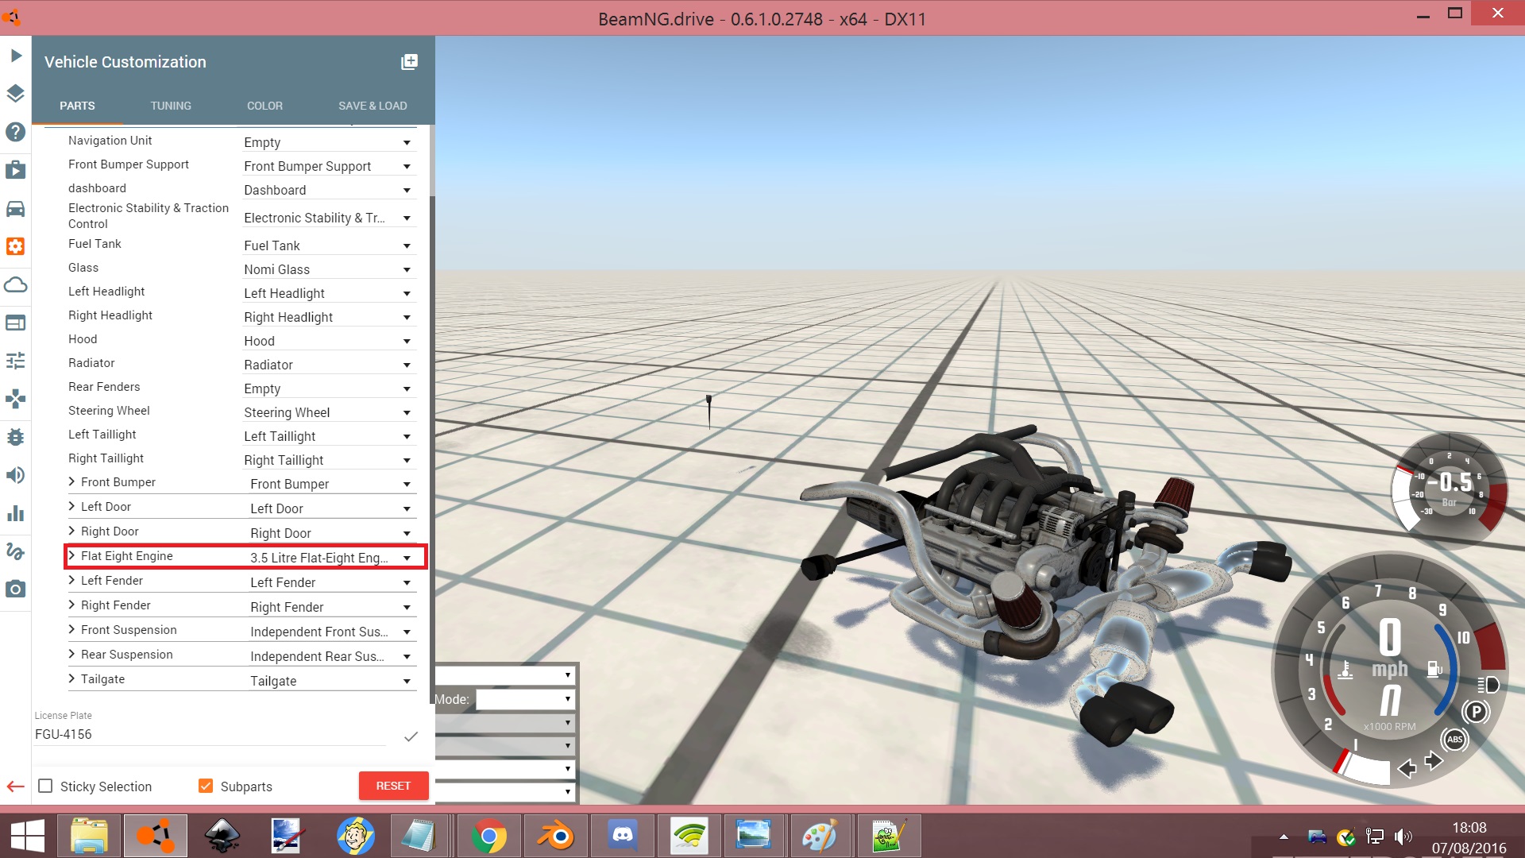Open the scenarios briefcase icon
Viewport: 1525px width, 858px height.
tap(15, 170)
